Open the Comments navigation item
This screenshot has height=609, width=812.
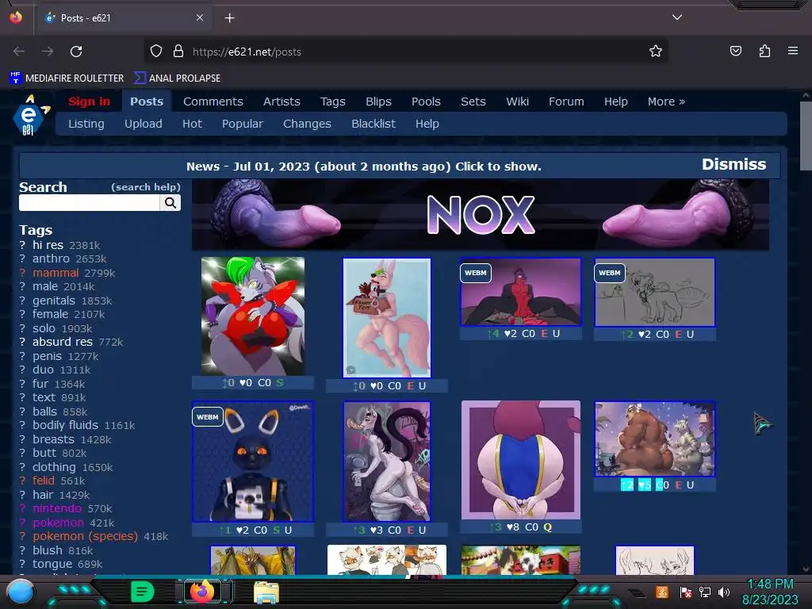[x=213, y=101]
